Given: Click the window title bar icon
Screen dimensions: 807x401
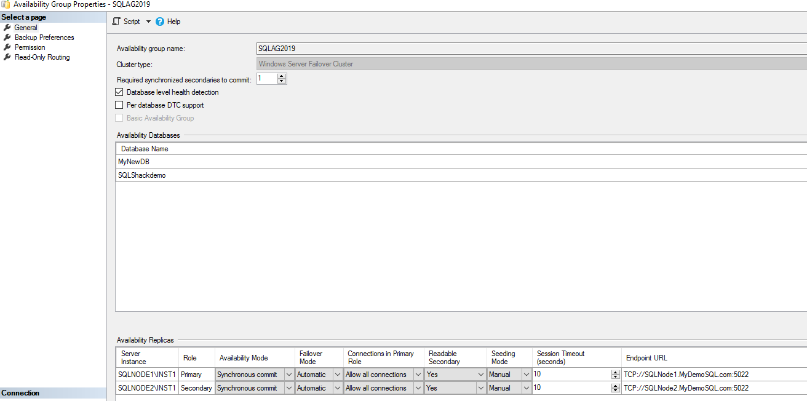Looking at the screenshot, I should click(x=6, y=4).
